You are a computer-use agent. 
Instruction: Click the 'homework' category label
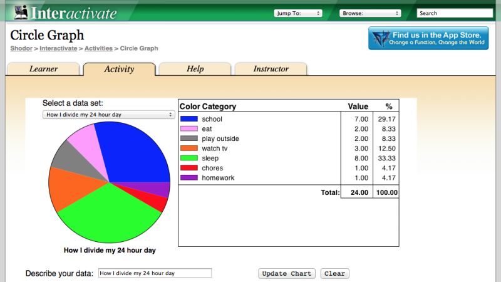coord(218,178)
